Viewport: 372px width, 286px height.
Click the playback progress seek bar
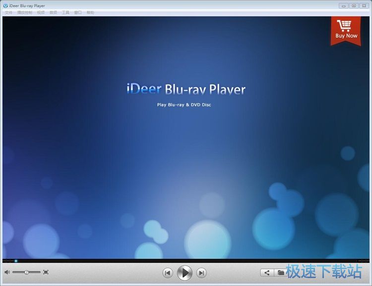[x=186, y=261]
